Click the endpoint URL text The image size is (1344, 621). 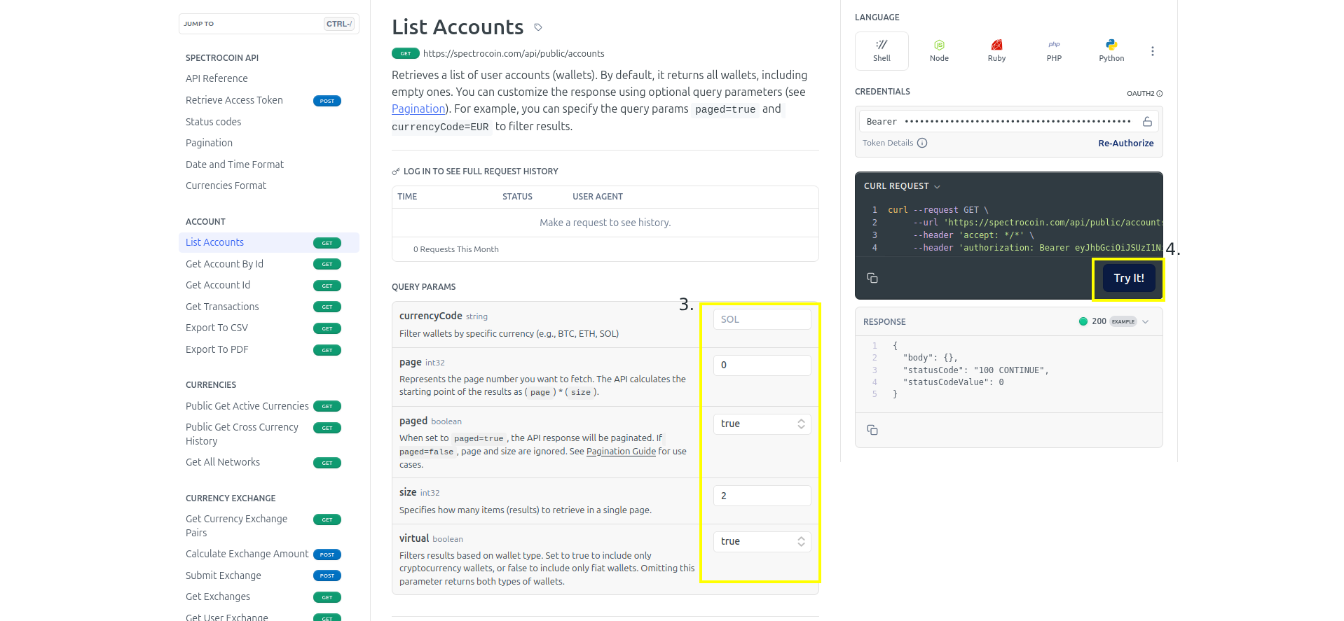(514, 54)
